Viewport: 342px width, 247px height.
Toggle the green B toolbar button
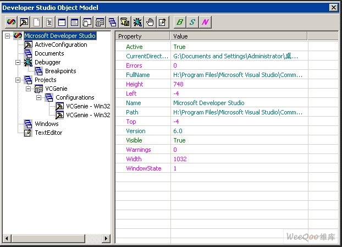pos(180,23)
